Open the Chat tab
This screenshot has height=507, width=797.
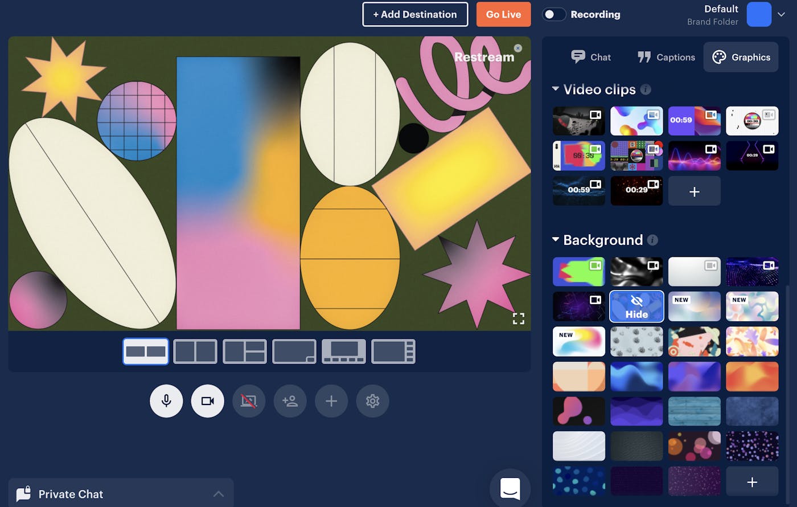(x=590, y=57)
